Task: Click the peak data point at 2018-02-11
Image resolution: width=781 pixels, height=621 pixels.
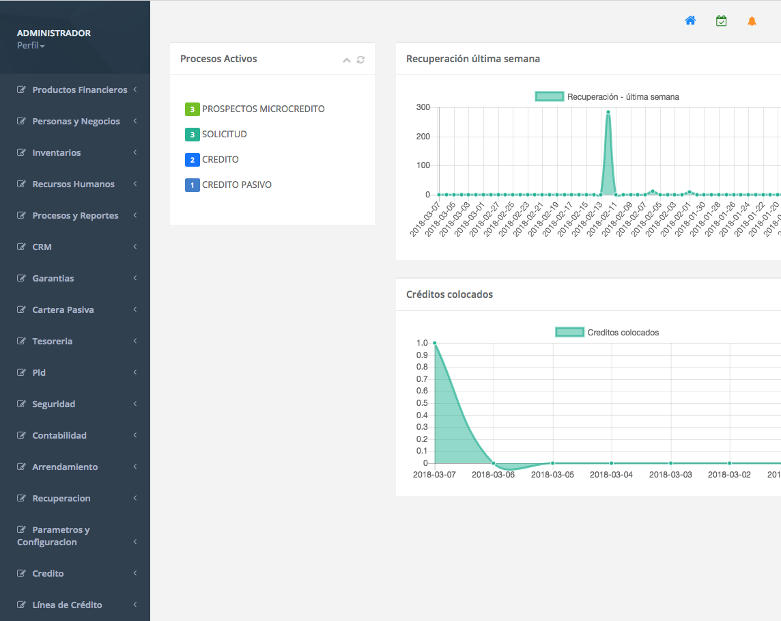Action: pyautogui.click(x=608, y=112)
